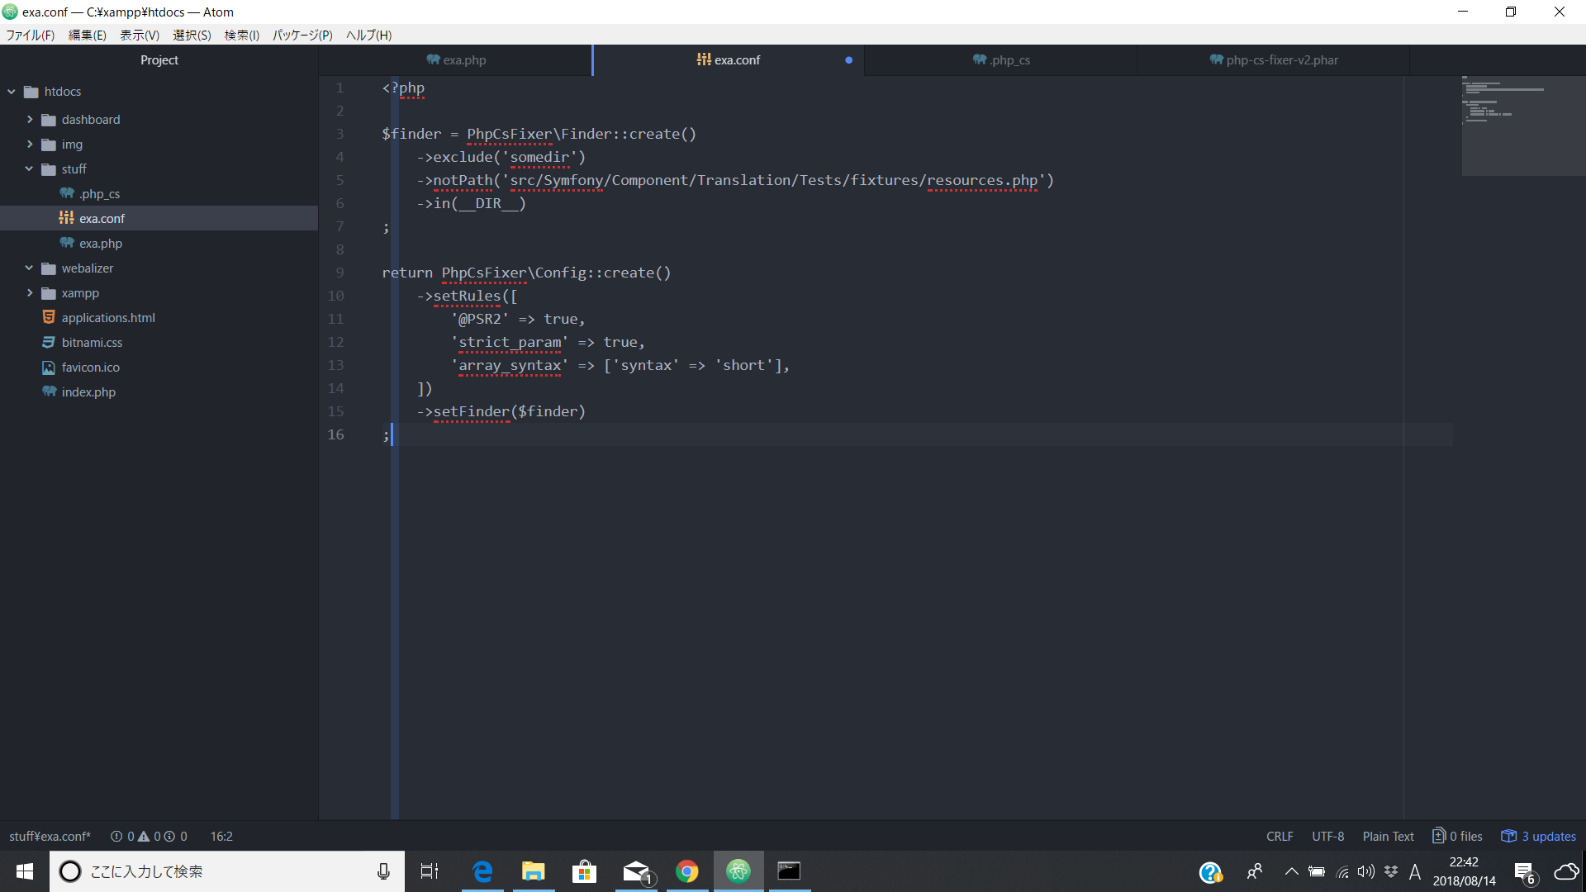Open bitnami.css file in tree
Screen dimensions: 1586x892
(91, 343)
